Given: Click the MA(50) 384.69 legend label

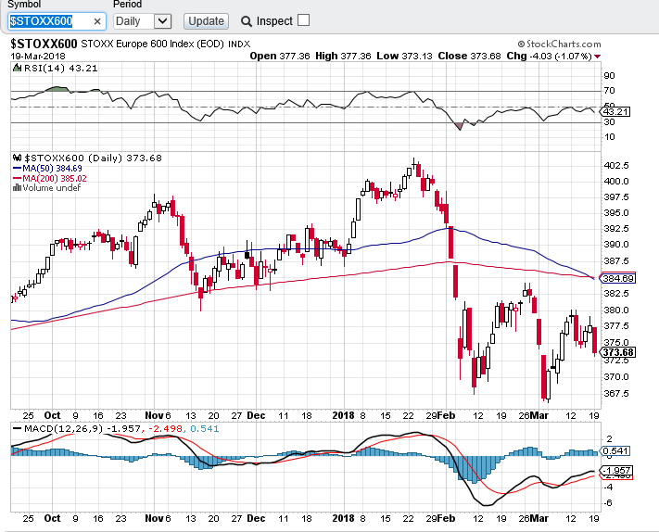Looking at the screenshot, I should click(52, 169).
